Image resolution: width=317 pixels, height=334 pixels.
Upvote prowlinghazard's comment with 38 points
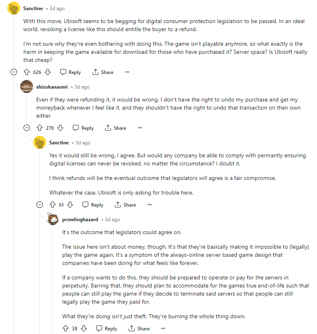click(66, 329)
